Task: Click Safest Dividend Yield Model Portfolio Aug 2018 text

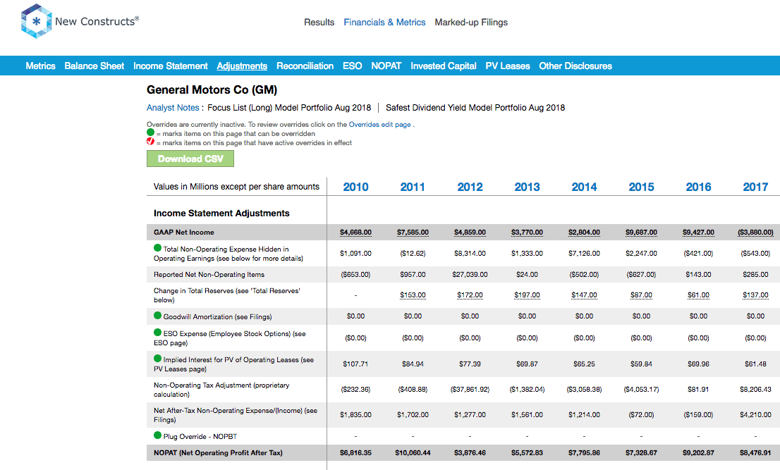Action: pyautogui.click(x=475, y=108)
